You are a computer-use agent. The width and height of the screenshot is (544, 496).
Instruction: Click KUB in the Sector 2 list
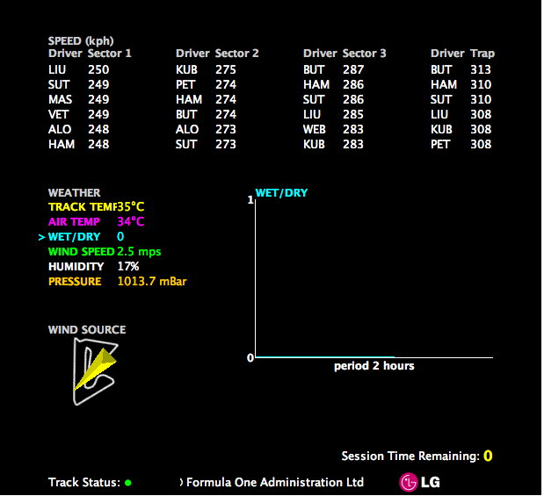click(x=186, y=69)
